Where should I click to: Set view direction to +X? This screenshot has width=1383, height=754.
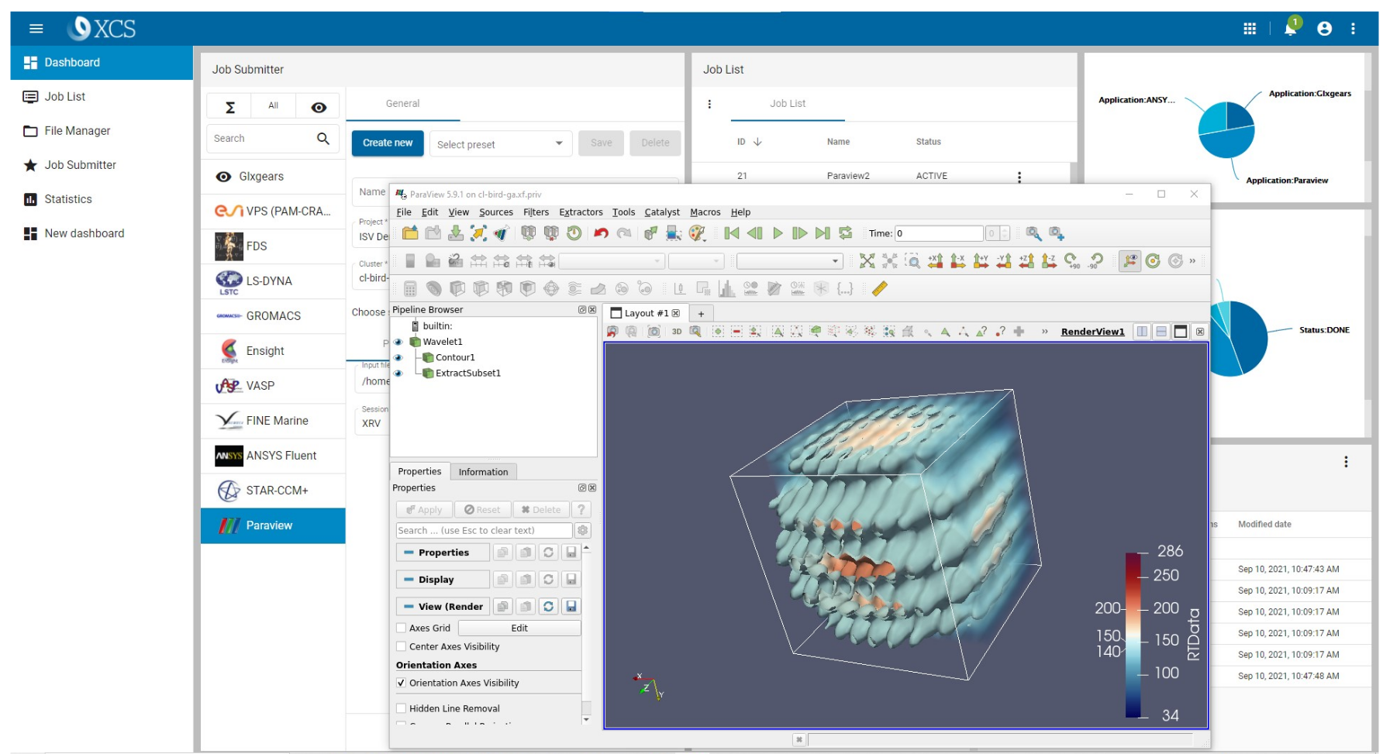click(936, 261)
